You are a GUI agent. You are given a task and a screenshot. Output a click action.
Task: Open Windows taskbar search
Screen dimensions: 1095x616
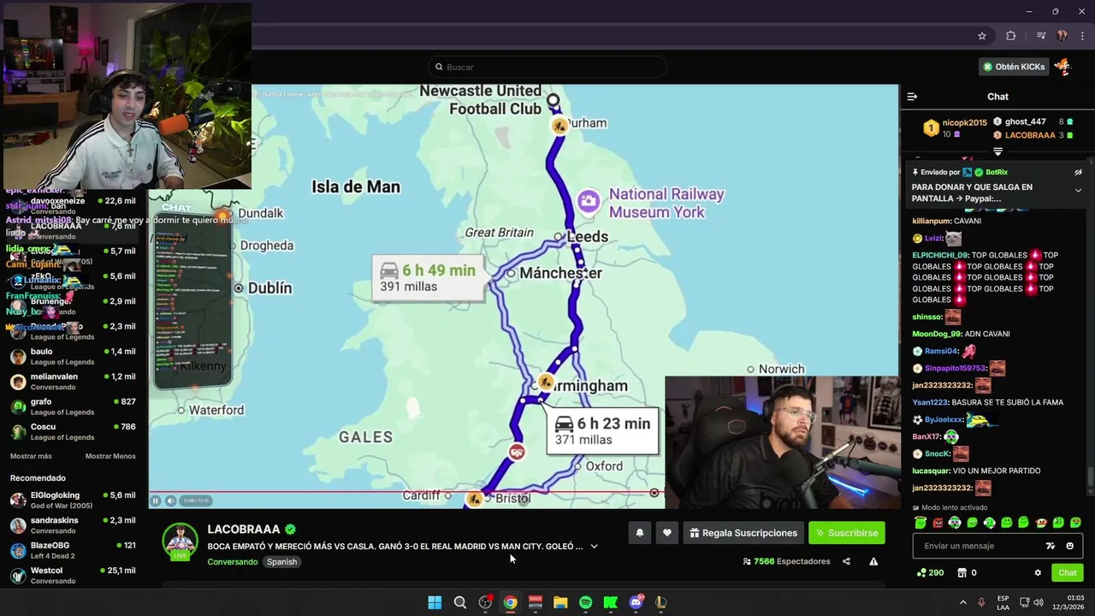point(459,602)
